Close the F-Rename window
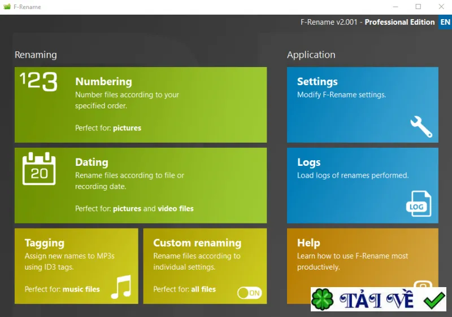 pyautogui.click(x=441, y=7)
